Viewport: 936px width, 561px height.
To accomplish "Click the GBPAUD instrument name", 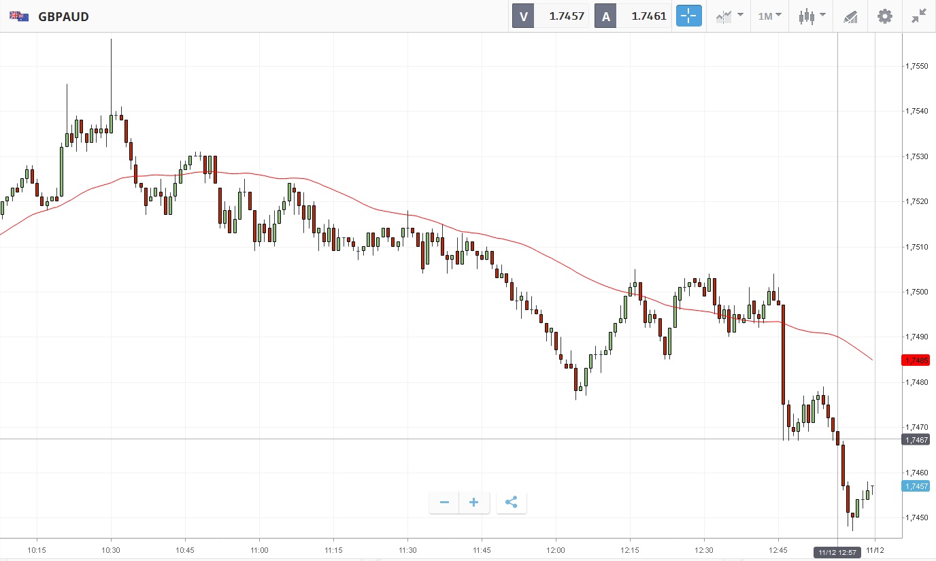I will click(x=63, y=16).
